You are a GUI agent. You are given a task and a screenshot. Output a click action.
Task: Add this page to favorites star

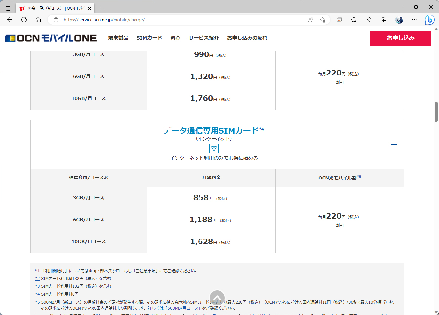323,20
